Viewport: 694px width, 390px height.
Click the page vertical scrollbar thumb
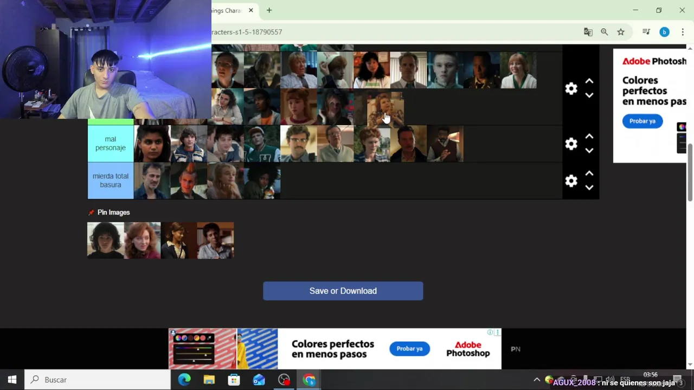(690, 172)
